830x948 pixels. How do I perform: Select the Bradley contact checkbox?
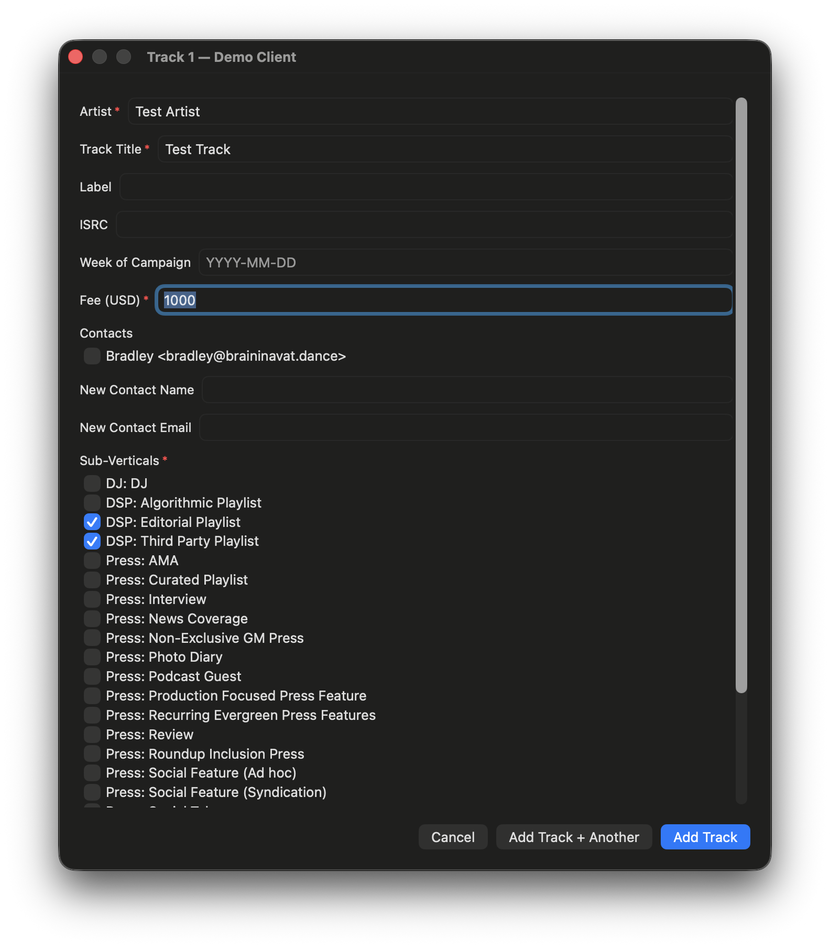[92, 356]
